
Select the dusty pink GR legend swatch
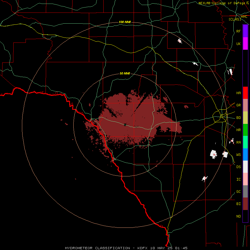[x=245, y=105]
